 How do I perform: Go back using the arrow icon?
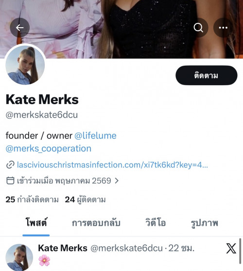point(19,27)
